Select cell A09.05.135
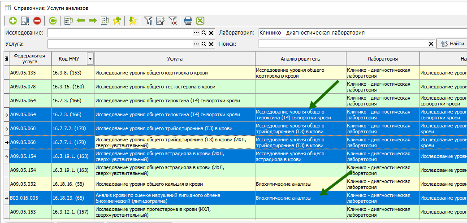The height and width of the screenshot is (223, 467). point(30,73)
